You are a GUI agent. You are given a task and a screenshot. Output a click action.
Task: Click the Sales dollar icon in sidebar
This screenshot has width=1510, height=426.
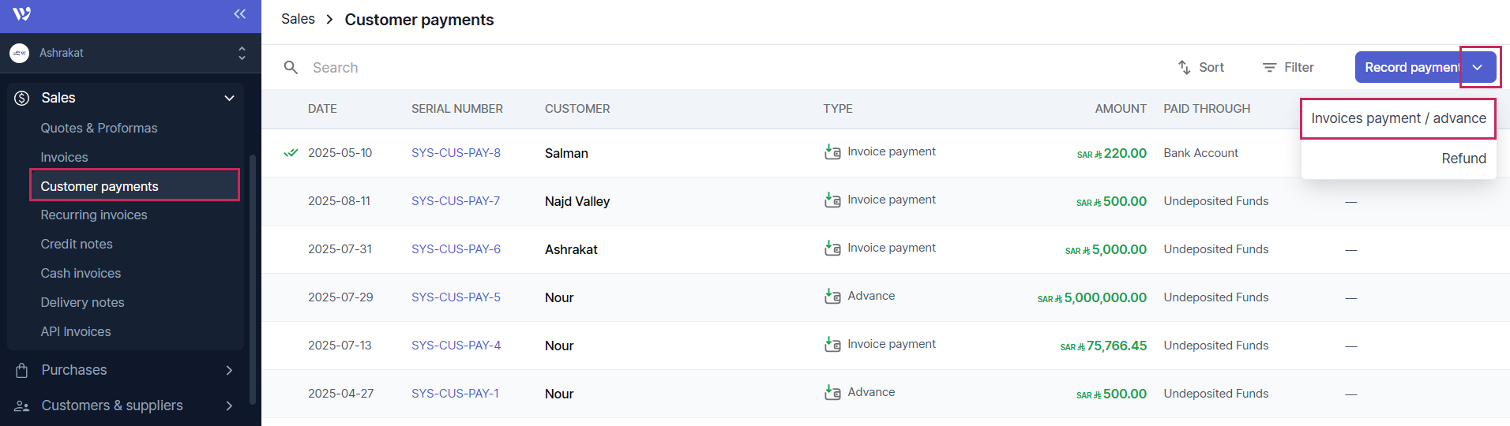(x=22, y=99)
